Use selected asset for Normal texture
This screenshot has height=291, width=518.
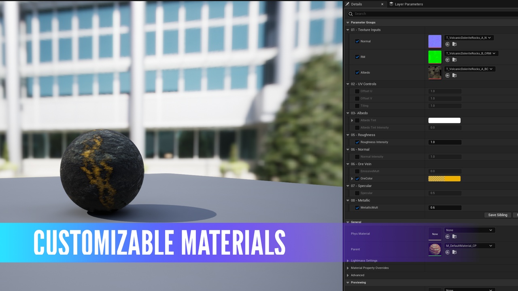click(x=448, y=44)
